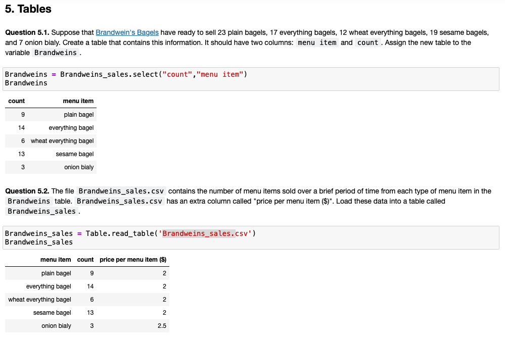This screenshot has height=341, width=505.
Task: Click the "Question 5.2." bold label
Action: pyautogui.click(x=27, y=191)
